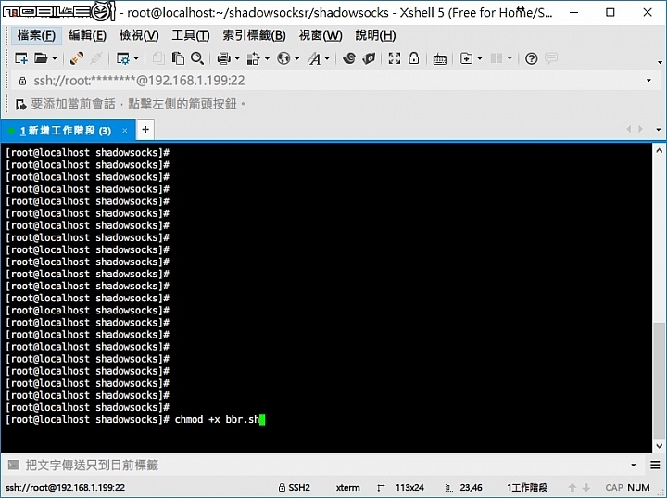
Task: Close the 新增工作階段 (3) tab
Action: click(125, 131)
